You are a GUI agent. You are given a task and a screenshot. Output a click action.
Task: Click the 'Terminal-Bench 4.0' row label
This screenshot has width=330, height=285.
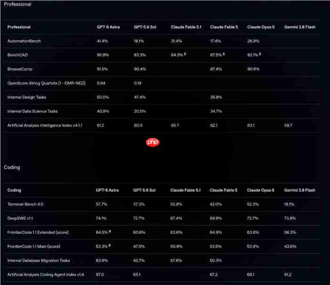[x=25, y=204]
